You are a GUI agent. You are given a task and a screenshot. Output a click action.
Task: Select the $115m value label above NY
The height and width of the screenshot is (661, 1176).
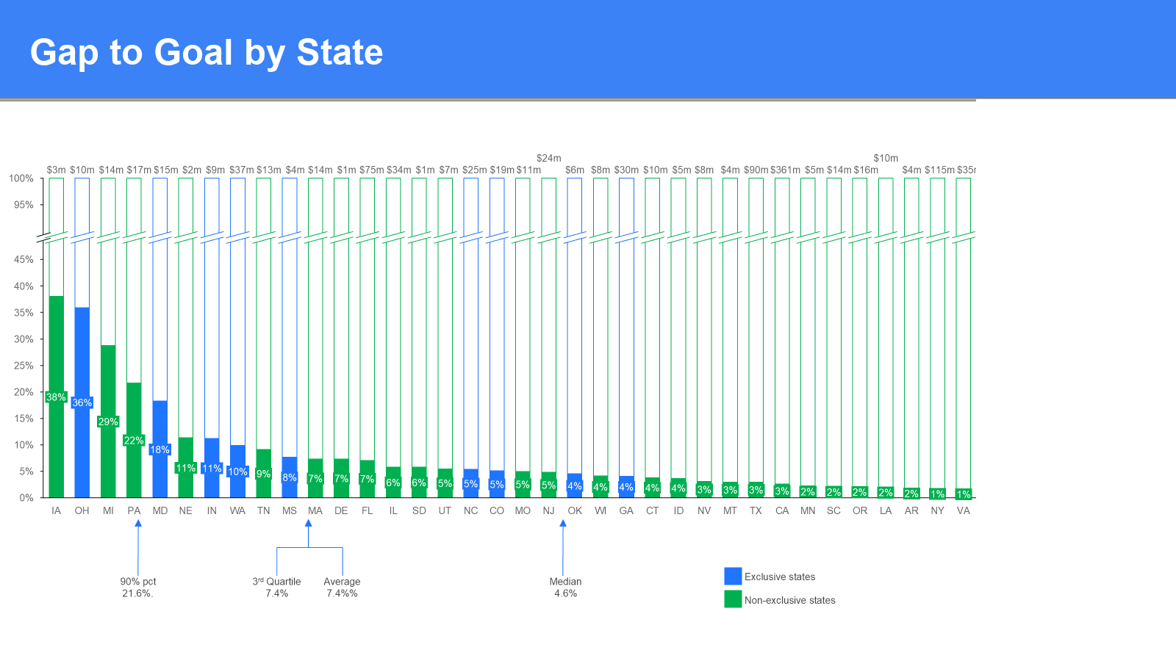(x=939, y=170)
